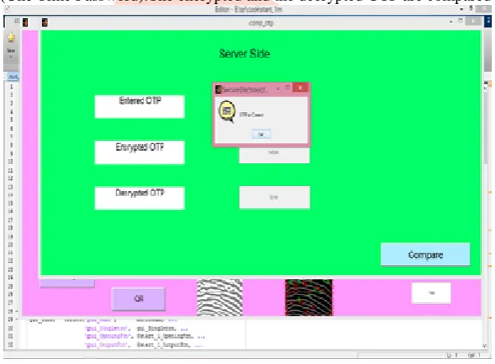
Task: Click the dialog's title bar icon
Action: click(x=218, y=89)
